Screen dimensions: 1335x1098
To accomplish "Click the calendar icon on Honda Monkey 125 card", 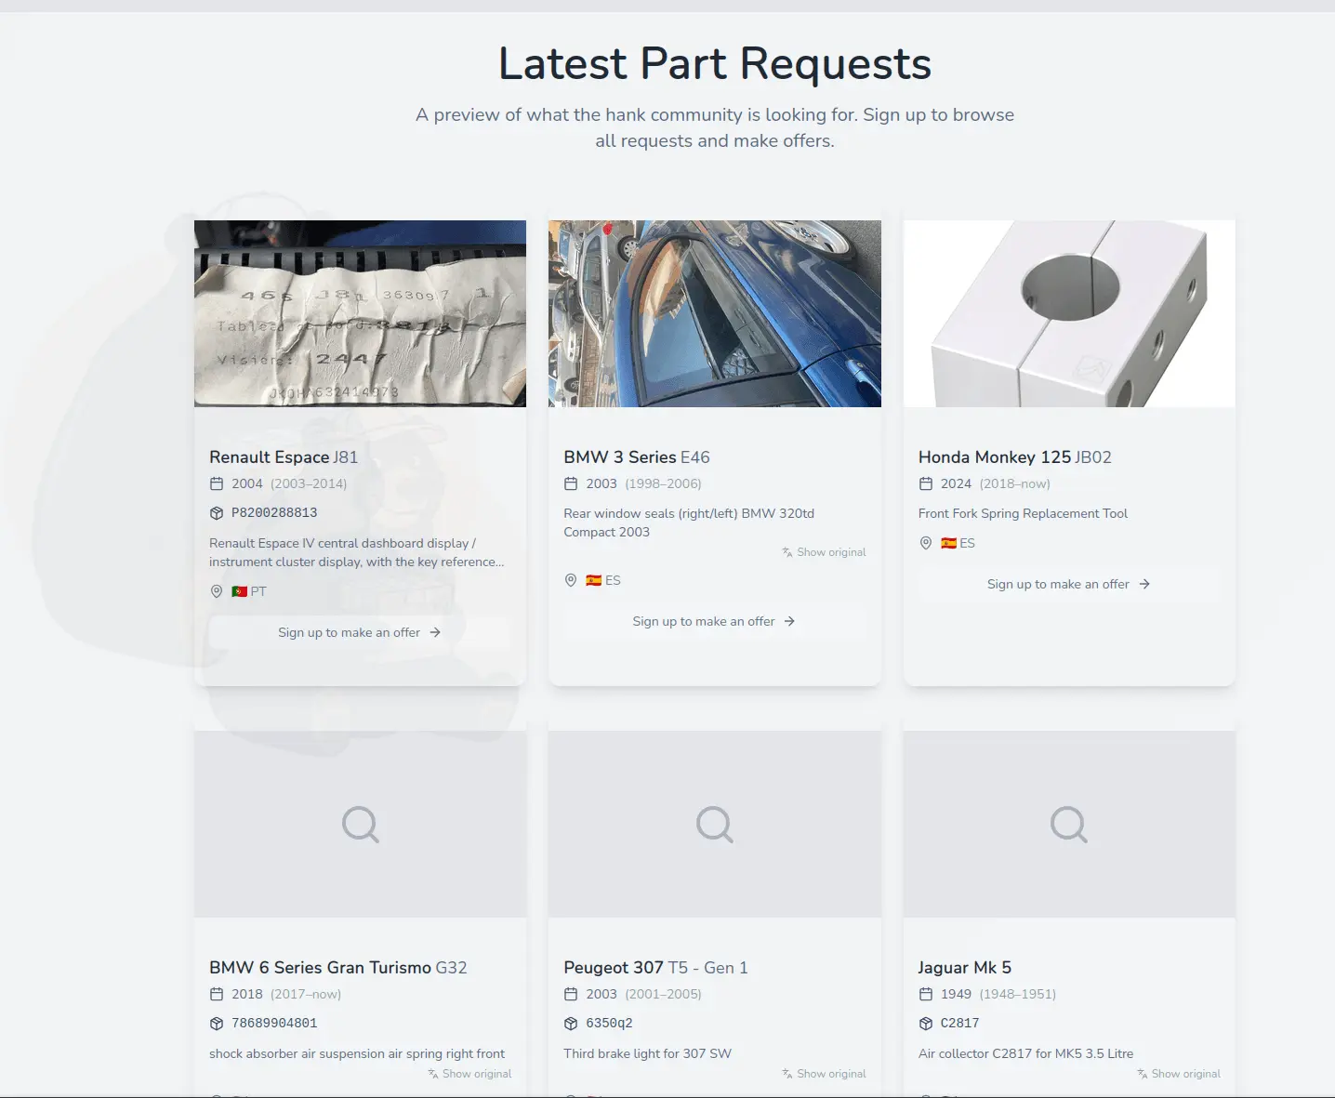I will 926,483.
